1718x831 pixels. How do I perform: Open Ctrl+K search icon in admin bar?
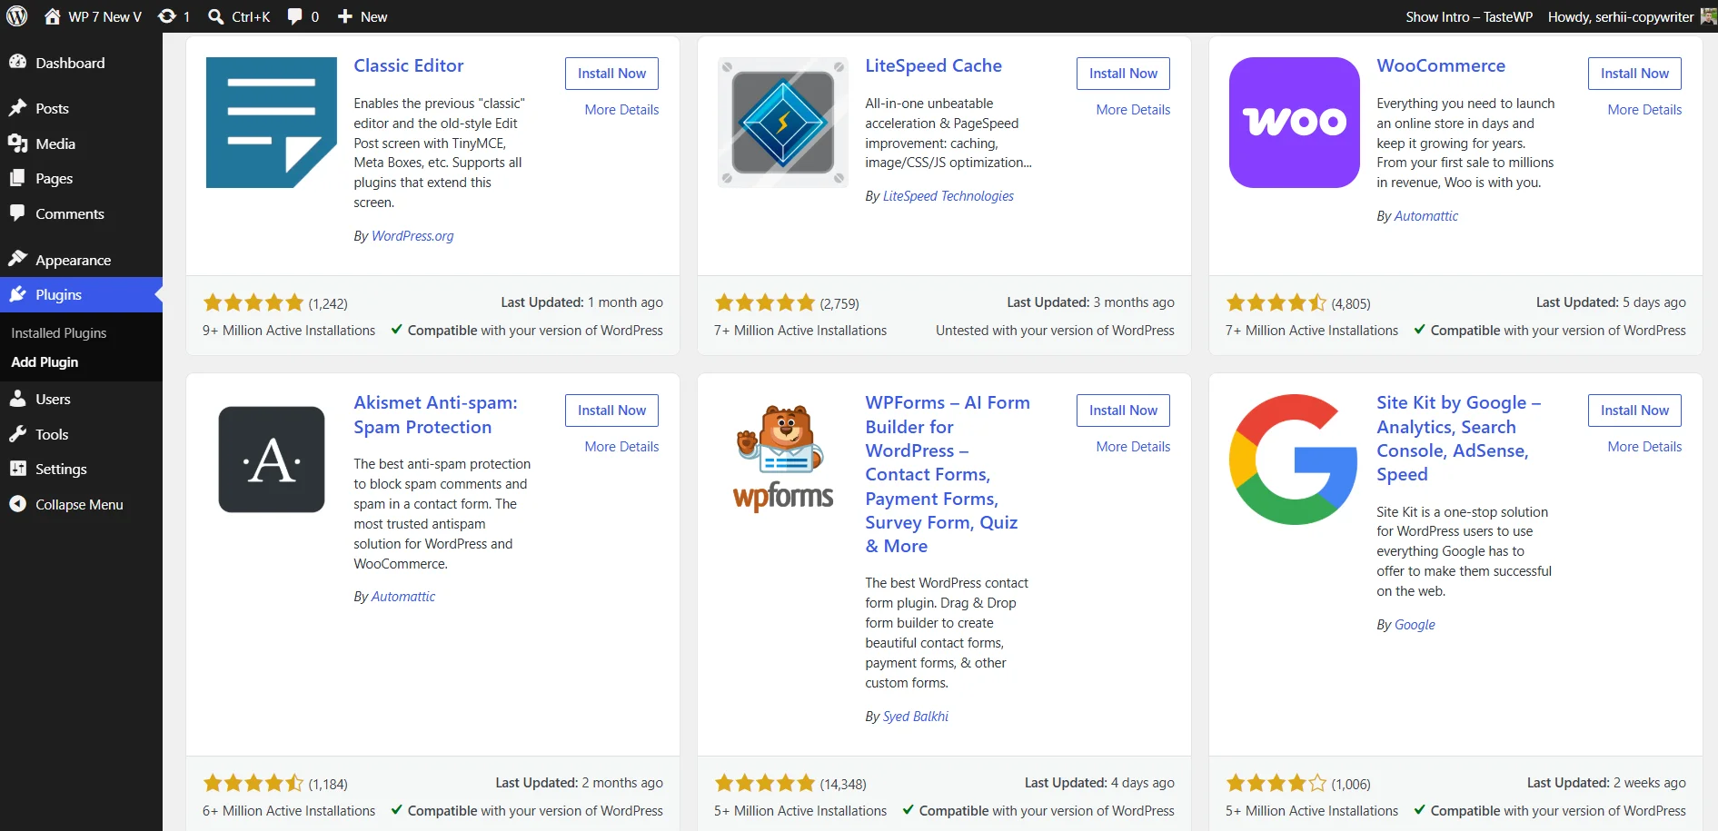(216, 16)
